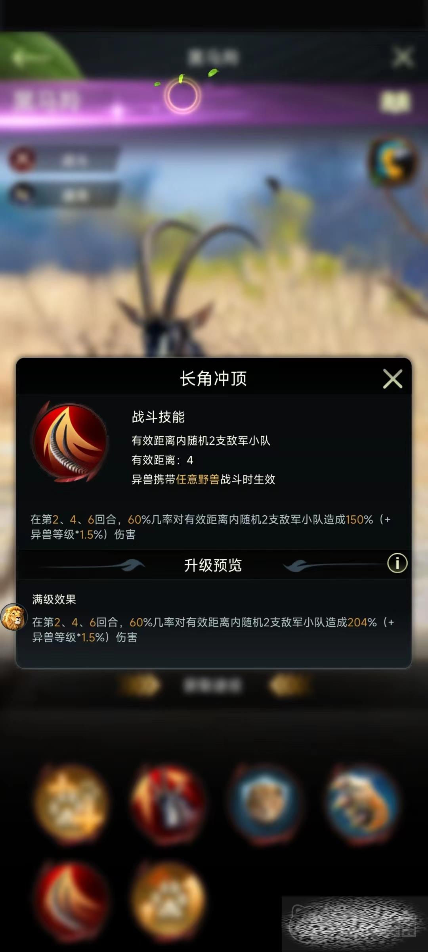Select the orange paw print skill icon
Image resolution: width=428 pixels, height=952 pixels.
(168, 900)
